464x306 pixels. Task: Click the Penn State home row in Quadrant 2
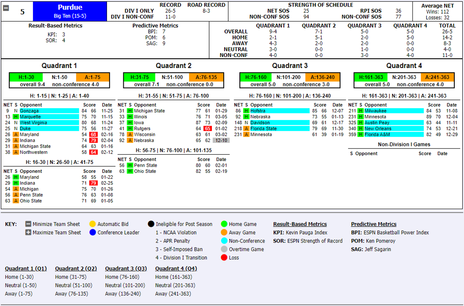tap(173, 165)
